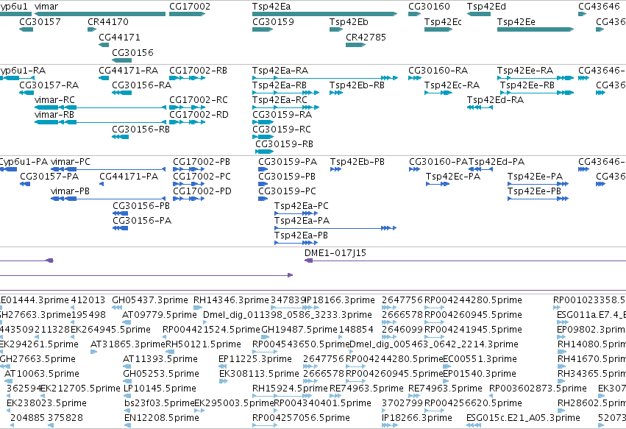
Task: Open the Tsp42Ec-PA protein feature
Action: (438, 184)
